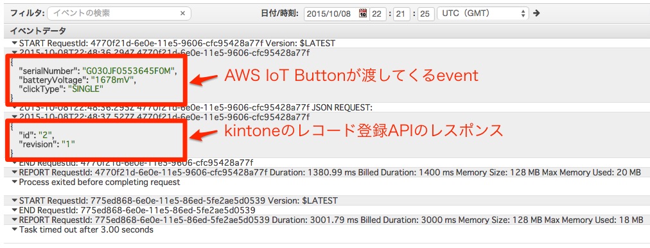Viewport: 650px width, 248px height.
Task: Collapse the id/revision response row
Action: click(15, 118)
